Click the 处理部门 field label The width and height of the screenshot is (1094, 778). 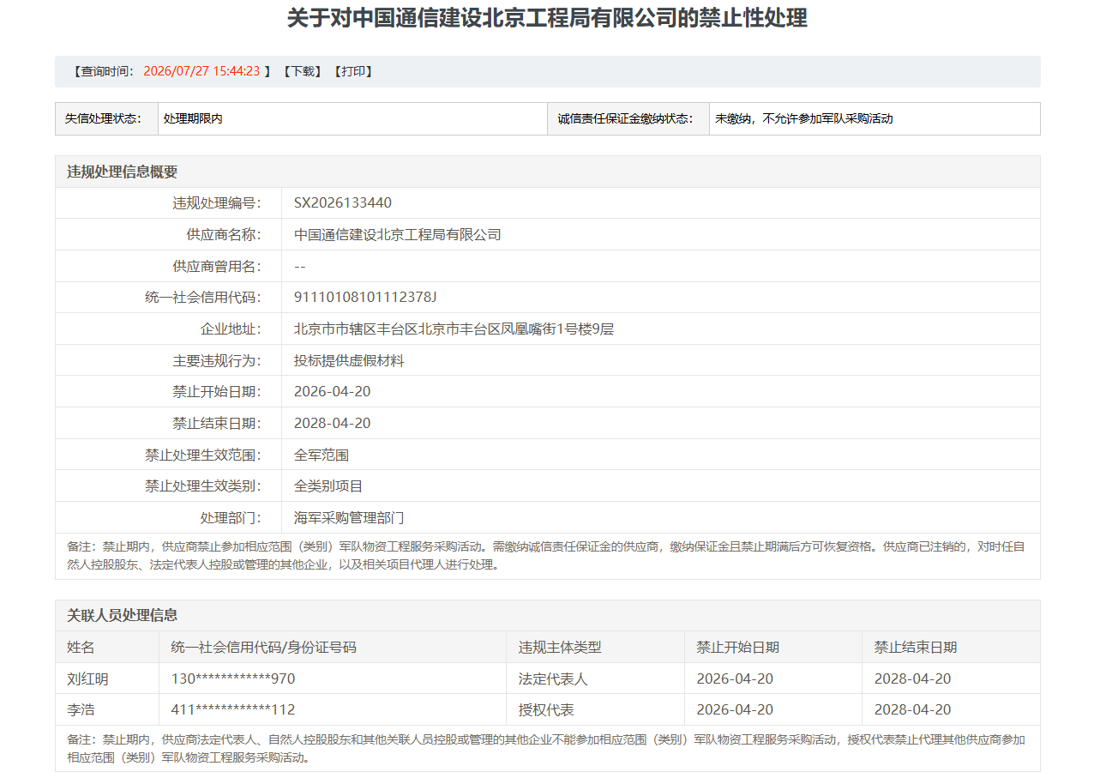231,517
